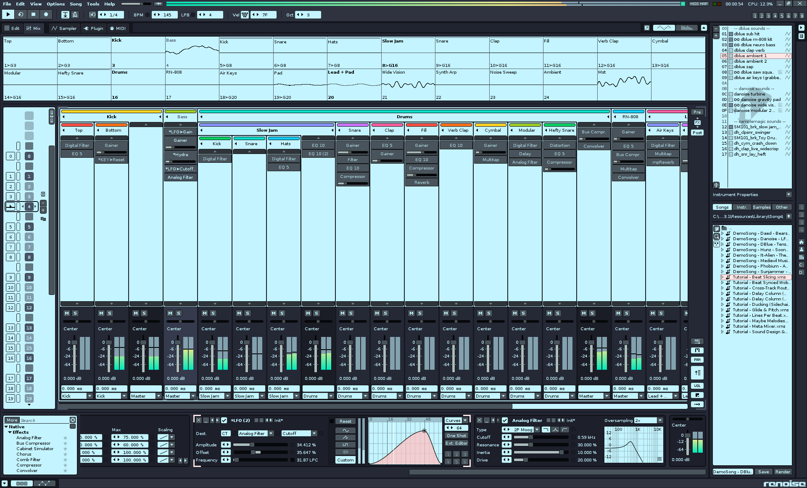Open the Song menu

click(76, 4)
